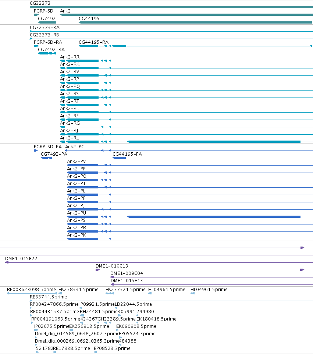The height and width of the screenshot is (354, 313).
Task: Click the large coding block of Ank2-PU
Action: (x=214, y=217)
